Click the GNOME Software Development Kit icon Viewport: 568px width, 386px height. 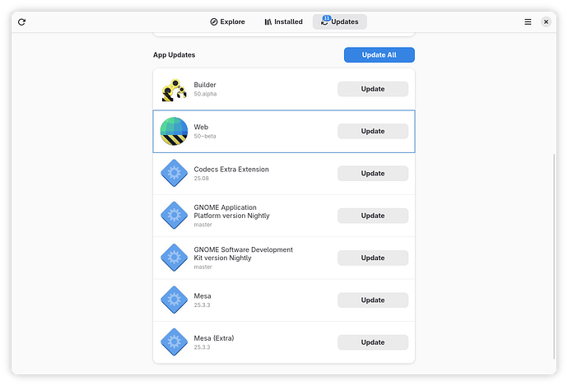[174, 258]
